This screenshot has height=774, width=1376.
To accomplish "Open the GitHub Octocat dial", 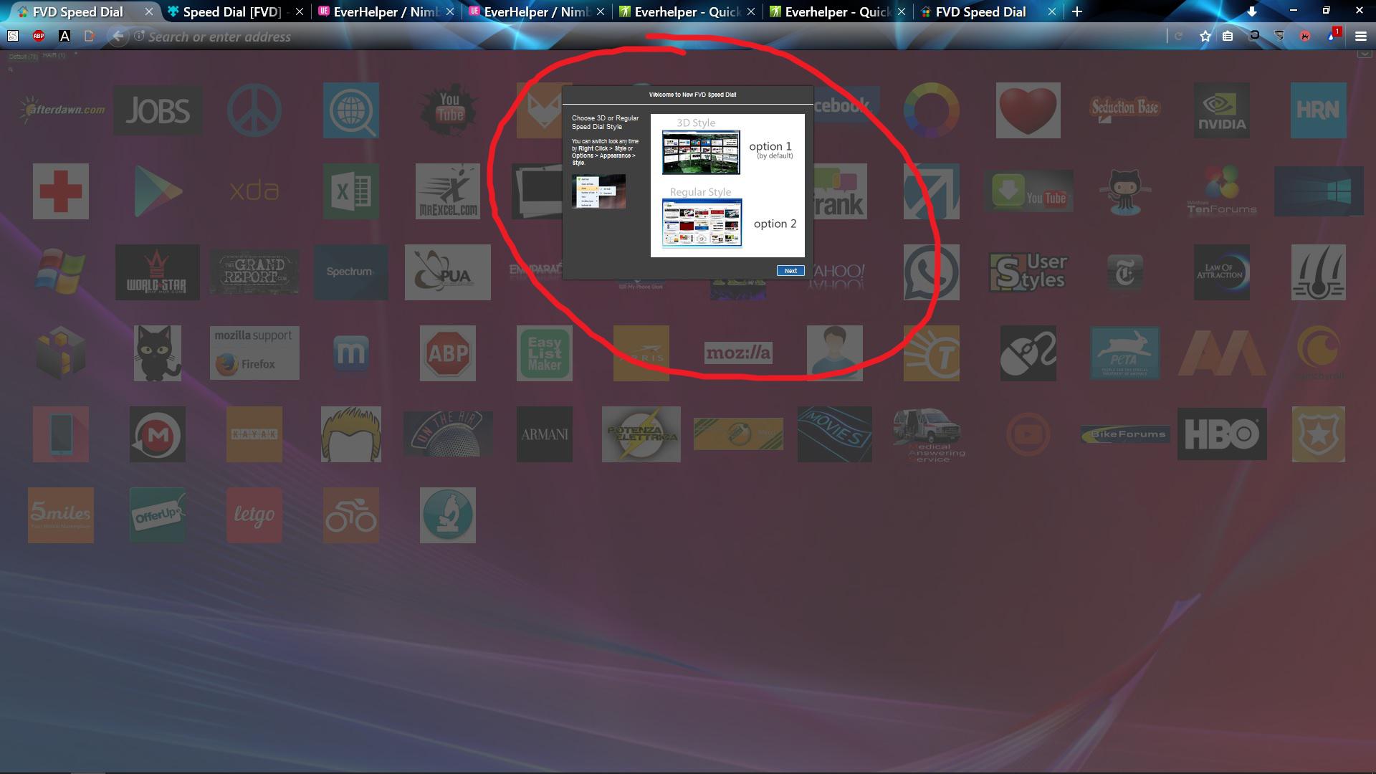I will [x=1124, y=191].
